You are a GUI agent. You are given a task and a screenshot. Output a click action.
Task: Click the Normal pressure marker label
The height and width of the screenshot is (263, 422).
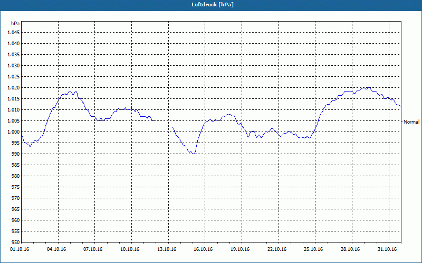click(411, 122)
